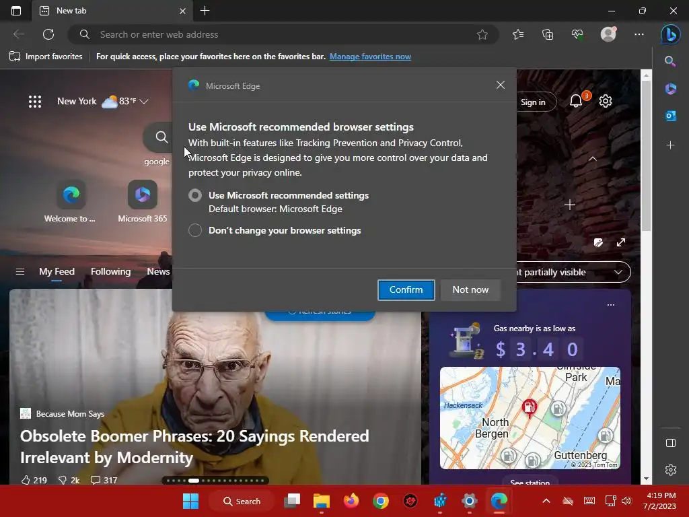The image size is (689, 517).
Task: Launch Google Chrome from the taskbar
Action: point(381,501)
